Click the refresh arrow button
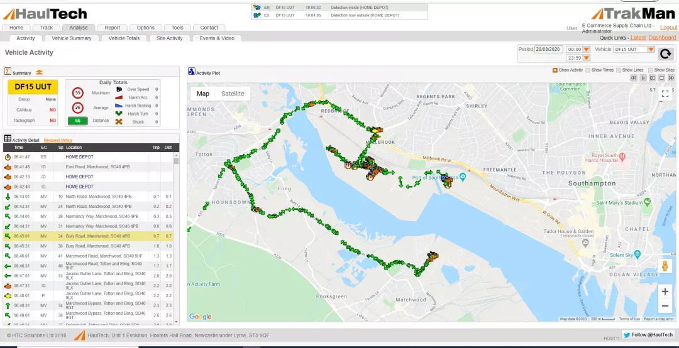Viewport: 679px width, 348px height. tap(666, 53)
